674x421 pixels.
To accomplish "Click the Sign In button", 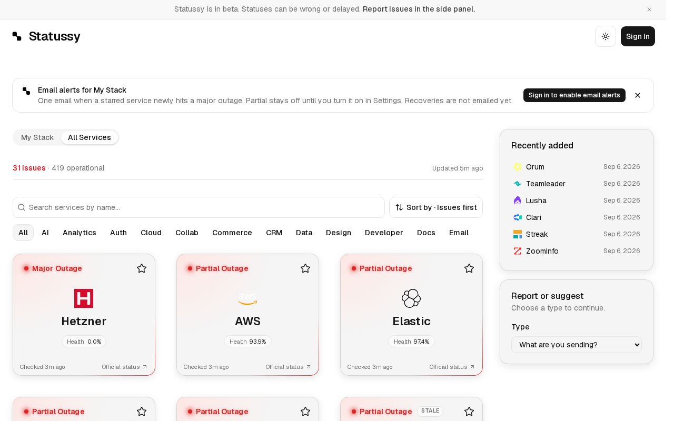I will pyautogui.click(x=638, y=36).
